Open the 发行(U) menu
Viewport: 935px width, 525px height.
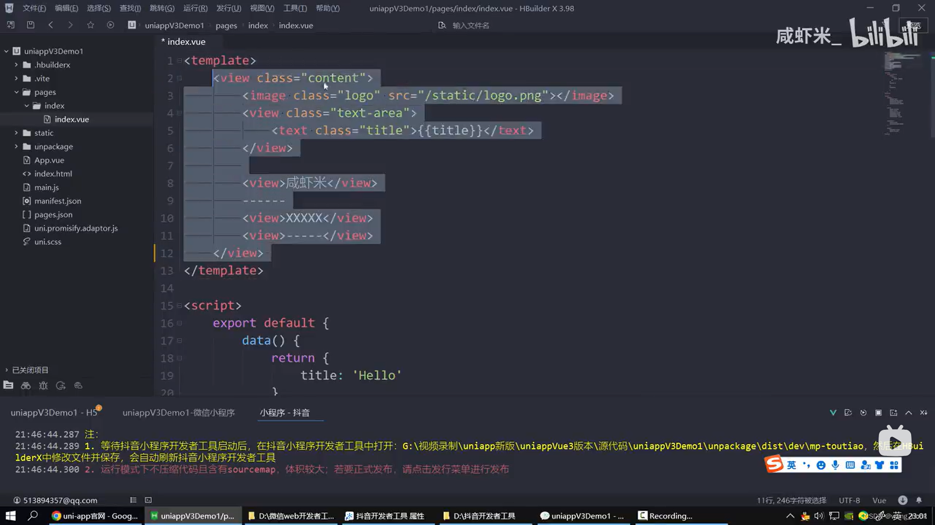point(228,8)
